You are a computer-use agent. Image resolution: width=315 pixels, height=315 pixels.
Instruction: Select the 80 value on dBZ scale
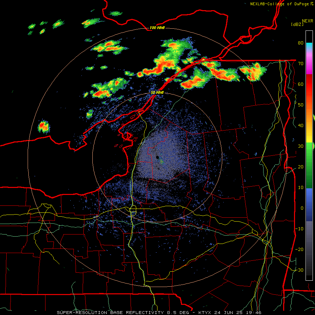(x=301, y=43)
